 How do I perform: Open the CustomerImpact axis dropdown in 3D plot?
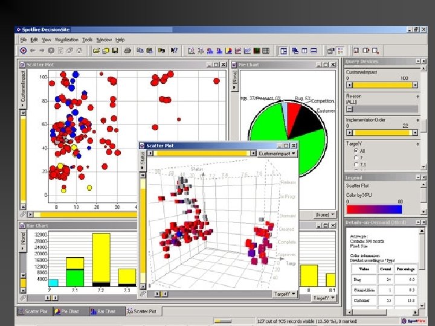point(277,153)
